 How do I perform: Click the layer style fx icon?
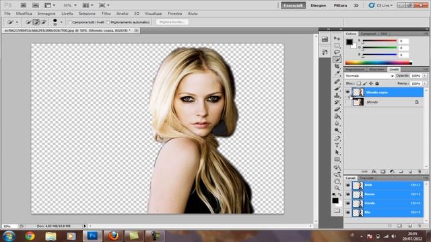pyautogui.click(x=374, y=172)
